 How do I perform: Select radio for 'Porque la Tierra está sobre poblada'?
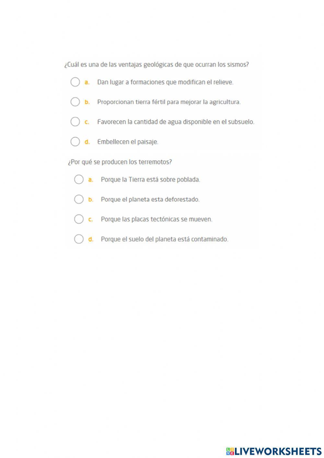pos(79,179)
